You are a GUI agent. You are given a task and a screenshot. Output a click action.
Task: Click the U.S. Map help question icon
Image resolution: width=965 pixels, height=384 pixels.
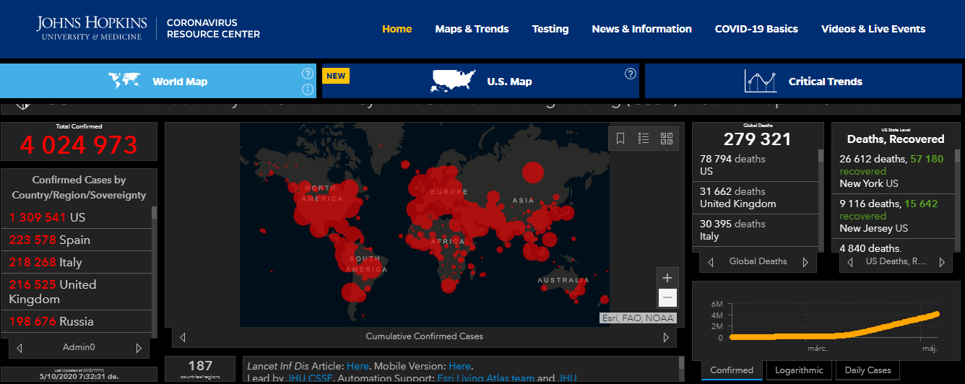click(x=631, y=74)
